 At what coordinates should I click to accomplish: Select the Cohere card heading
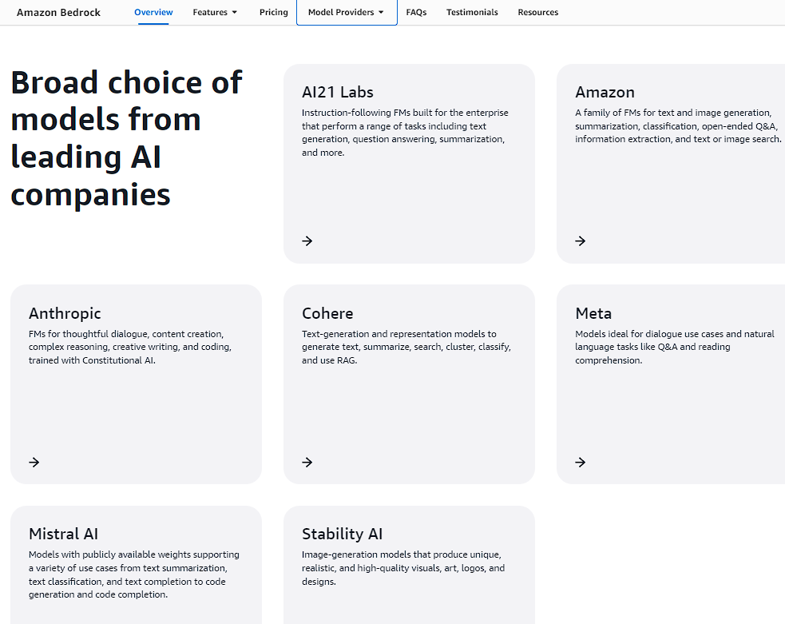pyautogui.click(x=327, y=313)
